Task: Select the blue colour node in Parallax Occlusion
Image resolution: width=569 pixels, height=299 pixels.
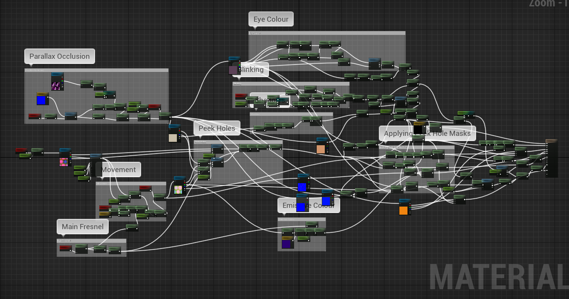Action: [42, 99]
